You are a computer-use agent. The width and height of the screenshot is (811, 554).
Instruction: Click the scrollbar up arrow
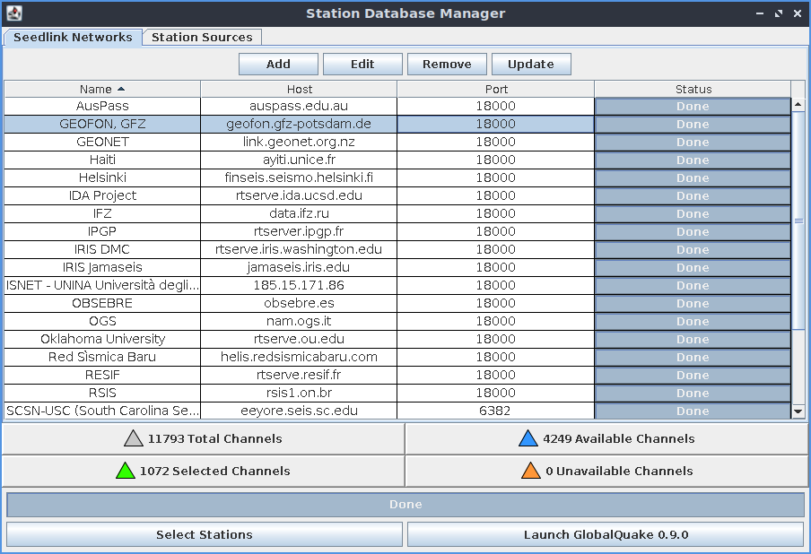point(798,105)
